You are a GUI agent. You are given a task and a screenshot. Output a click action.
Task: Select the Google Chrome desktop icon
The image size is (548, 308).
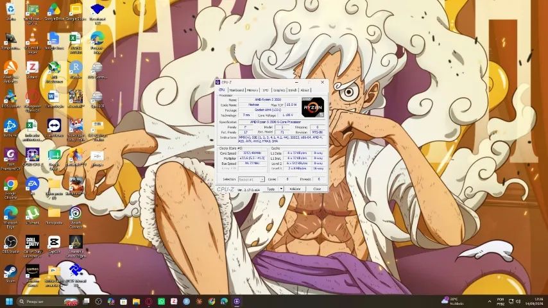point(11,188)
